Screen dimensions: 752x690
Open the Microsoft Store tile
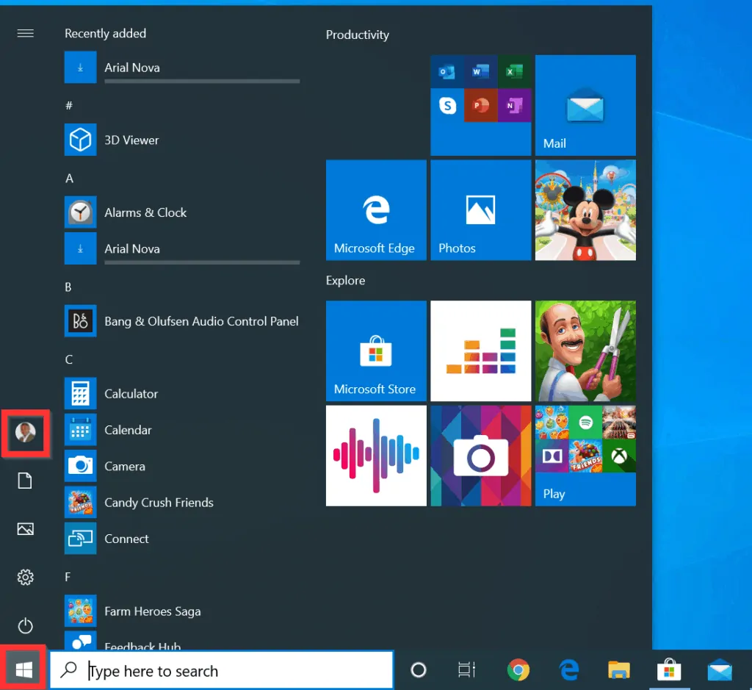[376, 351]
